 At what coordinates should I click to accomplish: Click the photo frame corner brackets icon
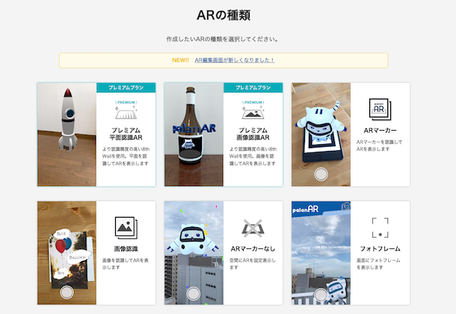380,228
